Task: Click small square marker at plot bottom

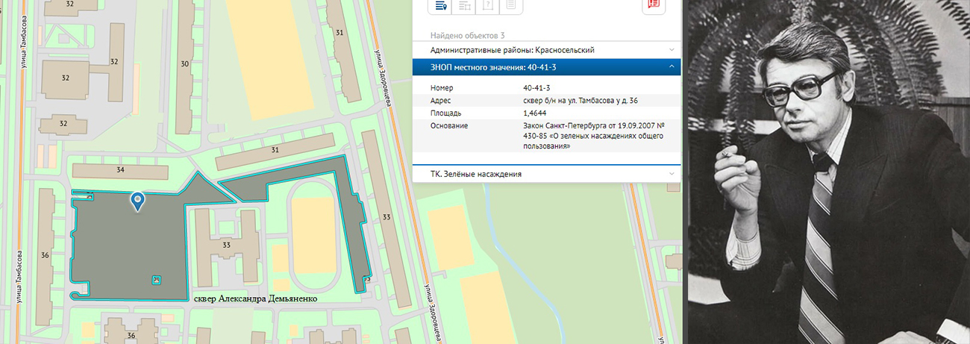Action: point(157,280)
